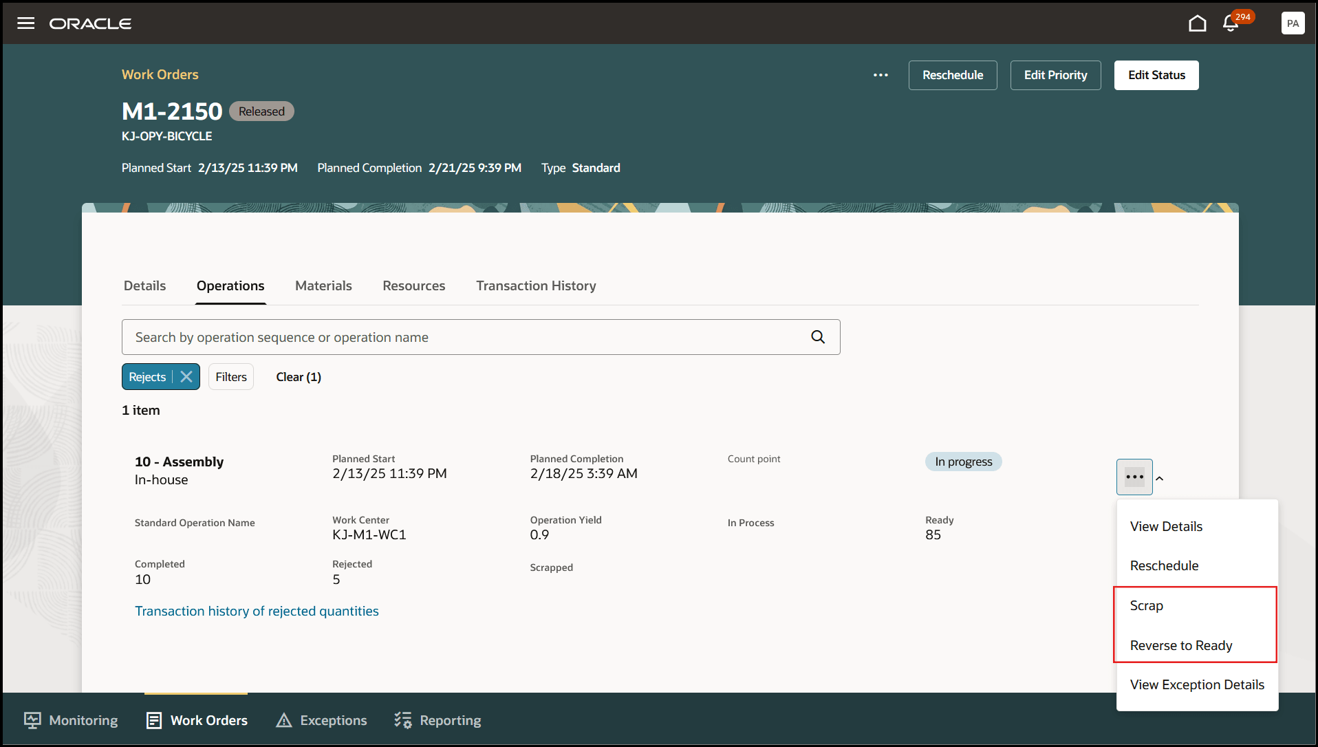
Task: Click Clear (1) to reset filters
Action: point(299,377)
